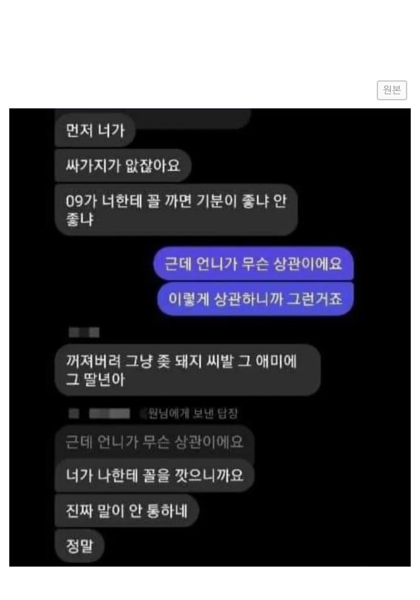Select the '너가 나한테 꼴을 깠으니까요' bubble
Viewport: 420px width, 600px height.
click(x=155, y=475)
